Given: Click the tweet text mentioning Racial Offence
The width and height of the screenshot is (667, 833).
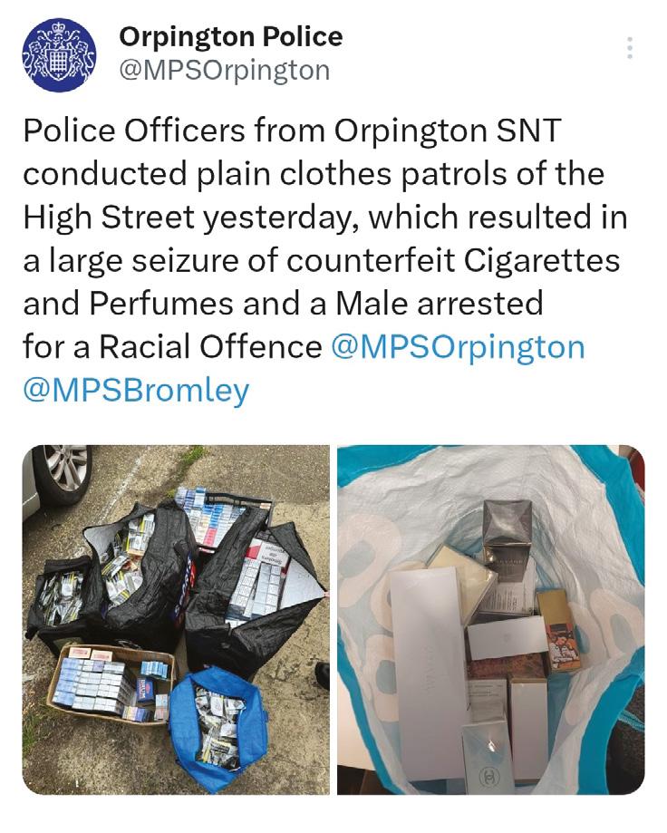Looking at the screenshot, I should point(325,260).
